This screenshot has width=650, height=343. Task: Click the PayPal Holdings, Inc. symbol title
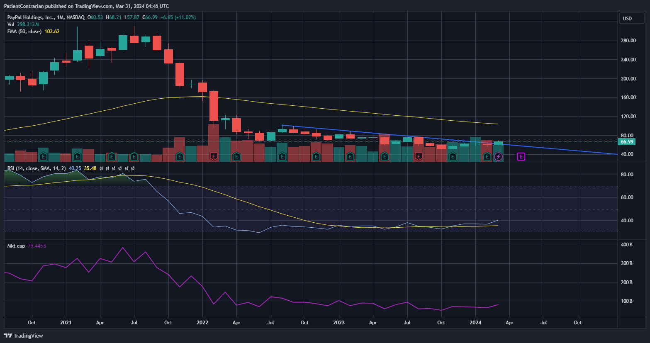(x=31, y=17)
